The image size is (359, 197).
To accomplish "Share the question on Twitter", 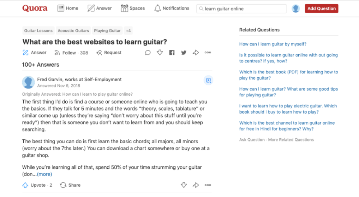I will point(183,53).
